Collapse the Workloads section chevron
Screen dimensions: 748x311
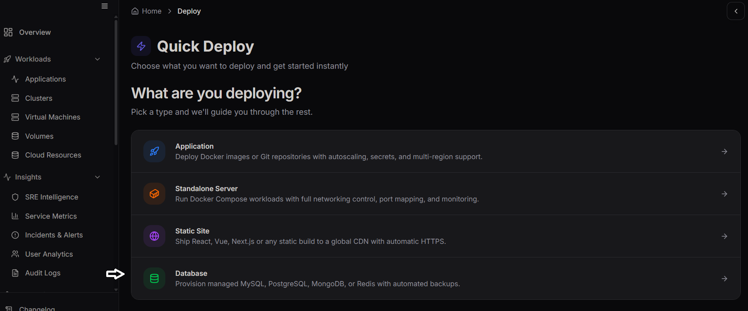click(x=97, y=59)
